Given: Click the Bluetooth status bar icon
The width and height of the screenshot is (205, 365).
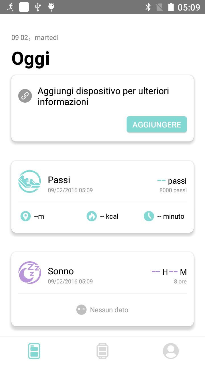Looking at the screenshot, I should pos(148,7).
